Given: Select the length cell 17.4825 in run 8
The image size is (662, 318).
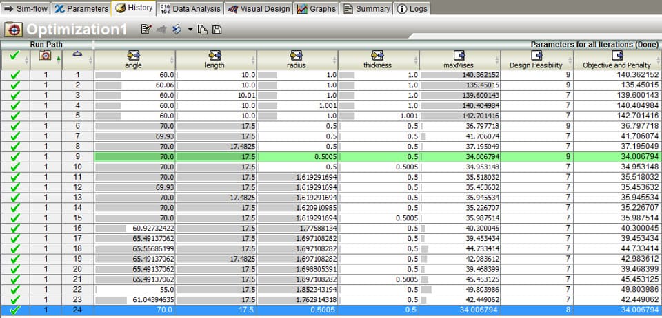Looking at the screenshot, I should (x=216, y=146).
